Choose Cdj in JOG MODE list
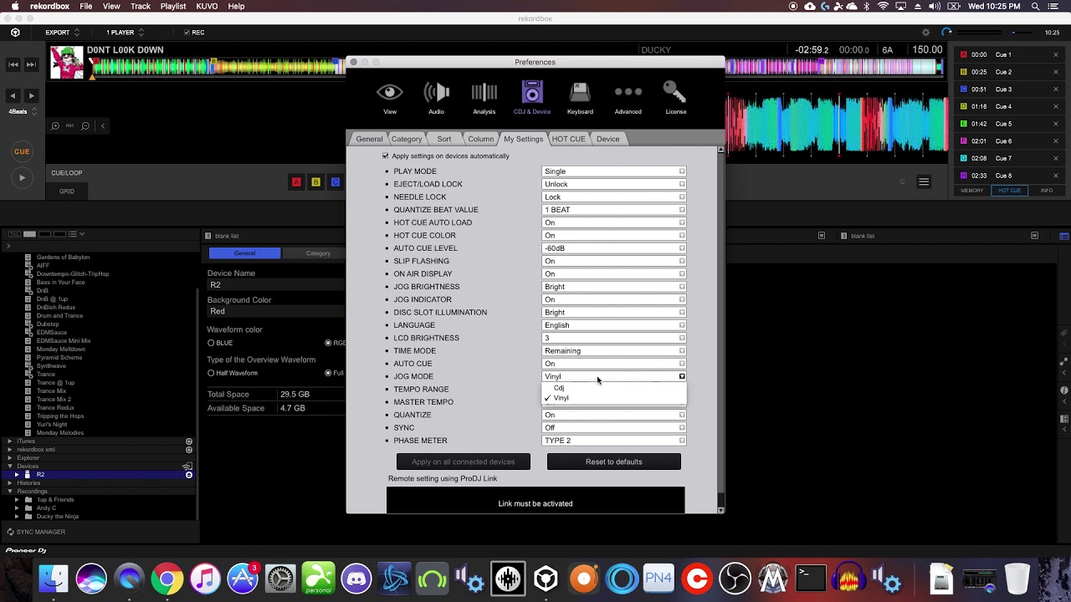 click(x=614, y=388)
